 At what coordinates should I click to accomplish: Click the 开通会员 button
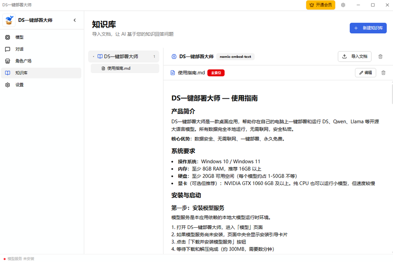pos(321,5)
